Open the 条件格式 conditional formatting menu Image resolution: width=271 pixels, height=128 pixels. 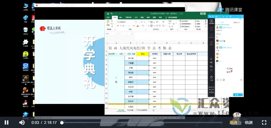click(185, 21)
